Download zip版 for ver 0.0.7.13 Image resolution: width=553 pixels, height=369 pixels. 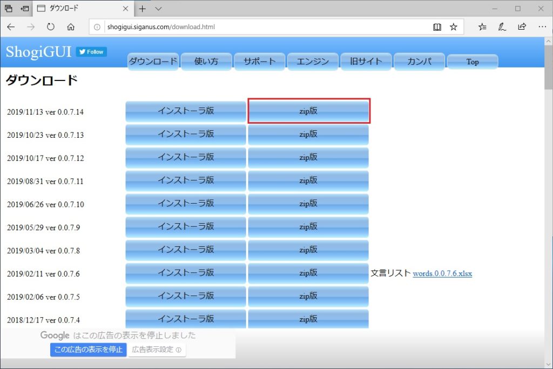(x=308, y=134)
